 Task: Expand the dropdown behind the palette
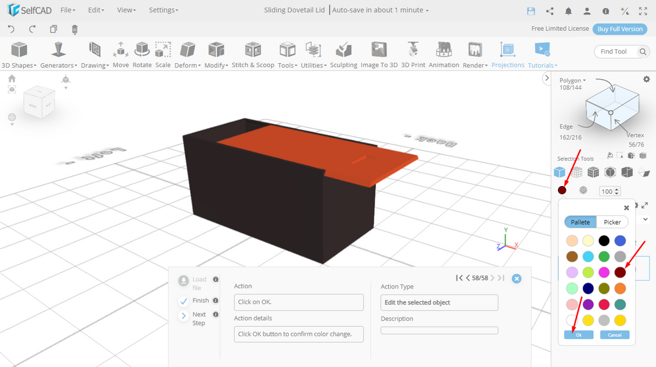[646, 219]
